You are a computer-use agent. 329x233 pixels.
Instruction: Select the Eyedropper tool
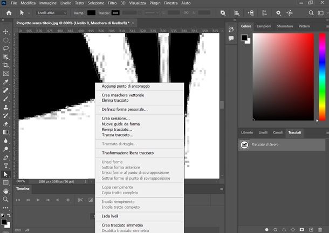[6, 82]
